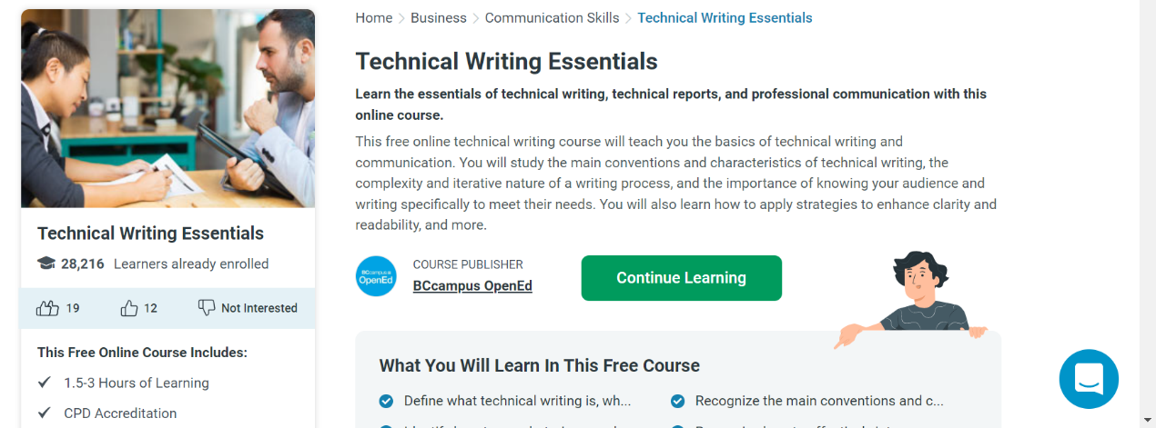This screenshot has width=1156, height=428.
Task: Open the live chat widget icon
Action: [1089, 379]
